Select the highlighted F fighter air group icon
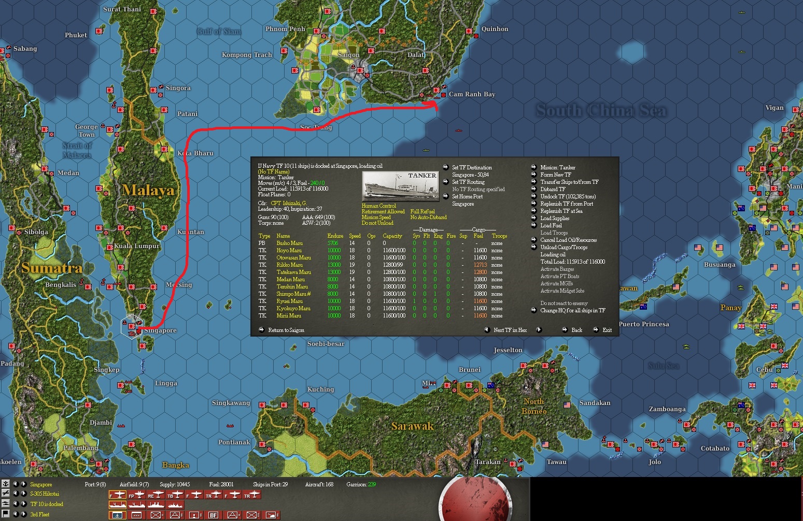Viewport: 803px width, 521px height. [118, 495]
